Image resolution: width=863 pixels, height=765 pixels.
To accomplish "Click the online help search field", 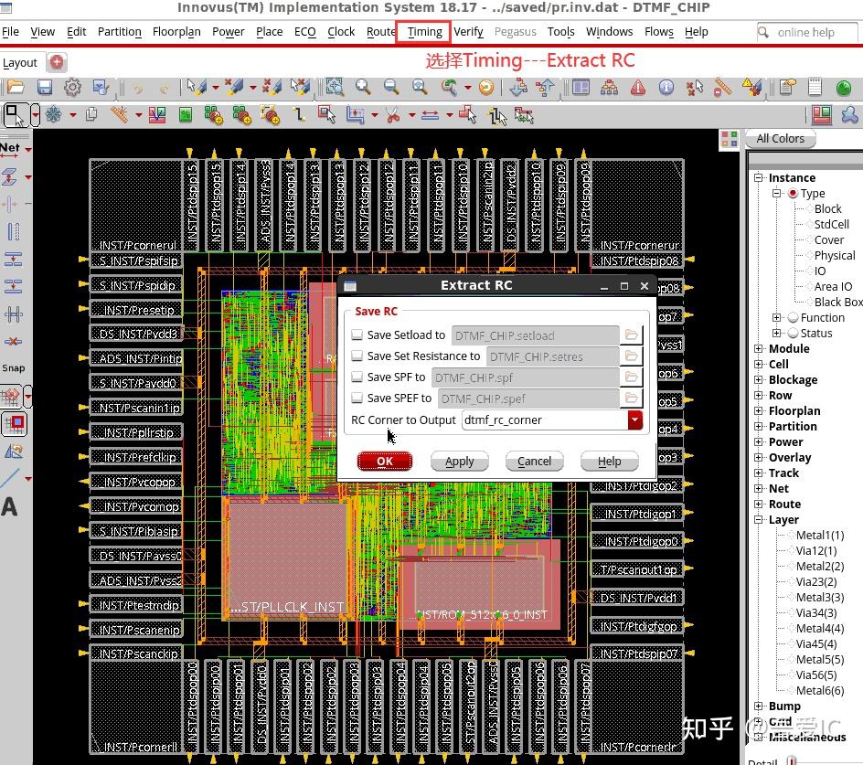I will tap(809, 32).
